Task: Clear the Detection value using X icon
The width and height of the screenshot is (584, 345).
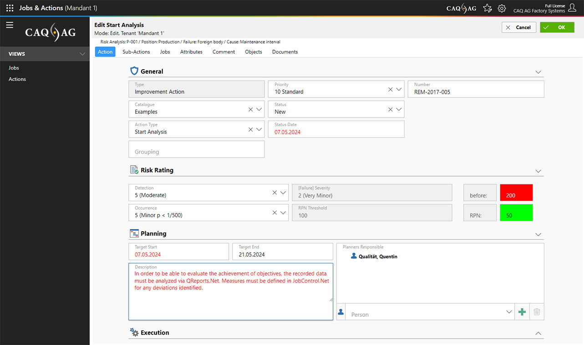Action: tap(274, 193)
